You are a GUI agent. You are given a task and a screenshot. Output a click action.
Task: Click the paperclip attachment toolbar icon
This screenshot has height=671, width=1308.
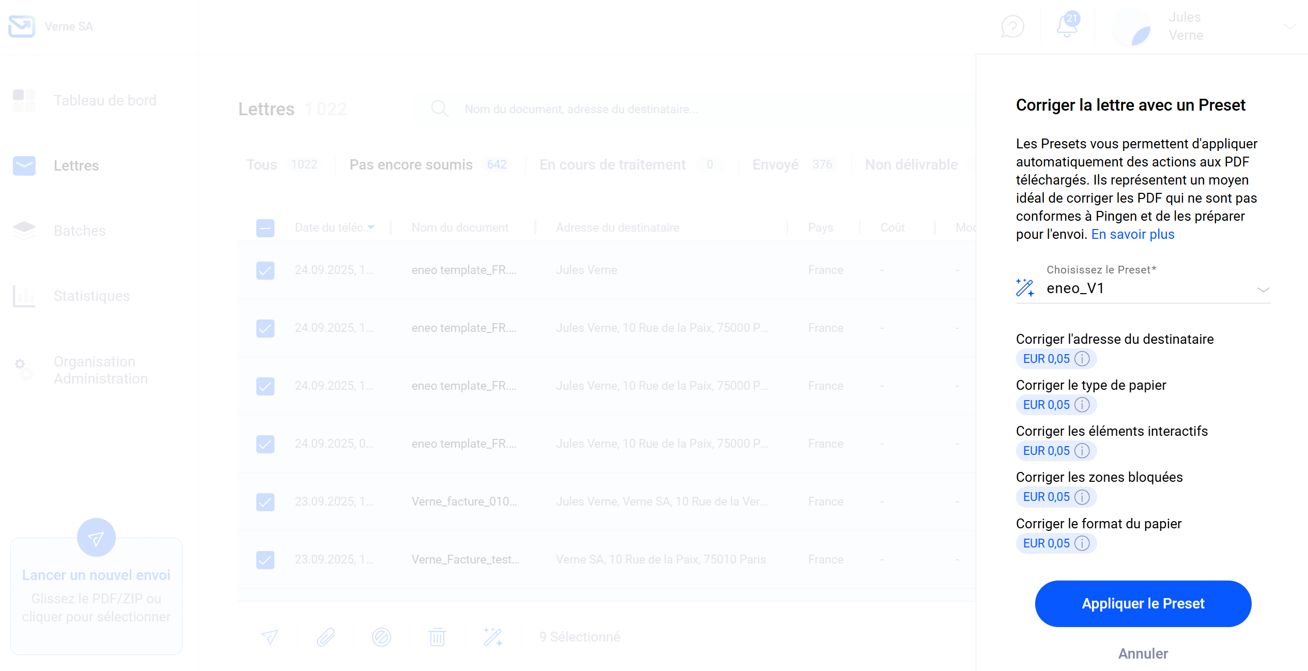pyautogui.click(x=326, y=637)
